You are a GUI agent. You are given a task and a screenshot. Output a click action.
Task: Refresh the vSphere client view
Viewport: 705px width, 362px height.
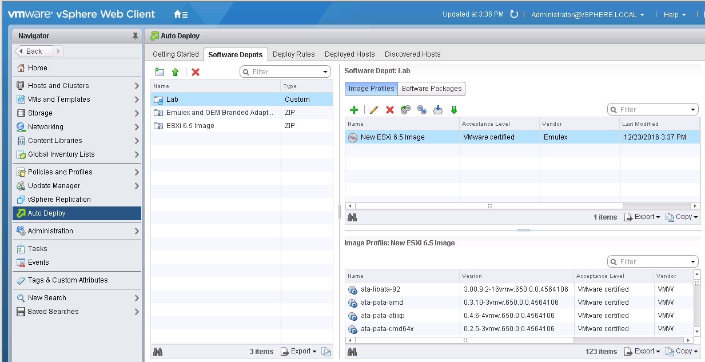(x=514, y=14)
